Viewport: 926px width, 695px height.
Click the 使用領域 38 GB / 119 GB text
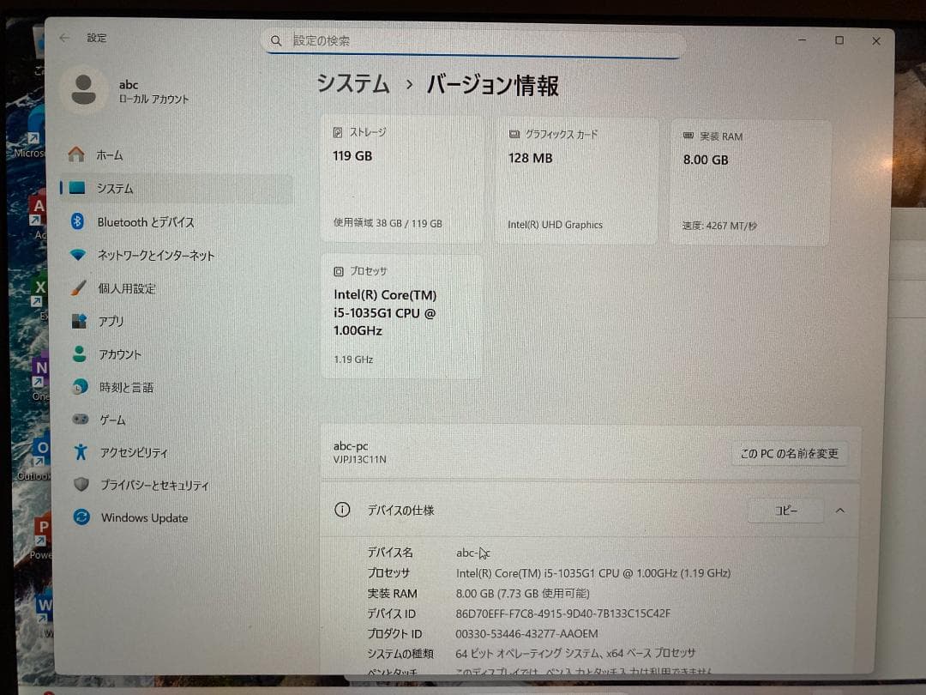pyautogui.click(x=388, y=223)
